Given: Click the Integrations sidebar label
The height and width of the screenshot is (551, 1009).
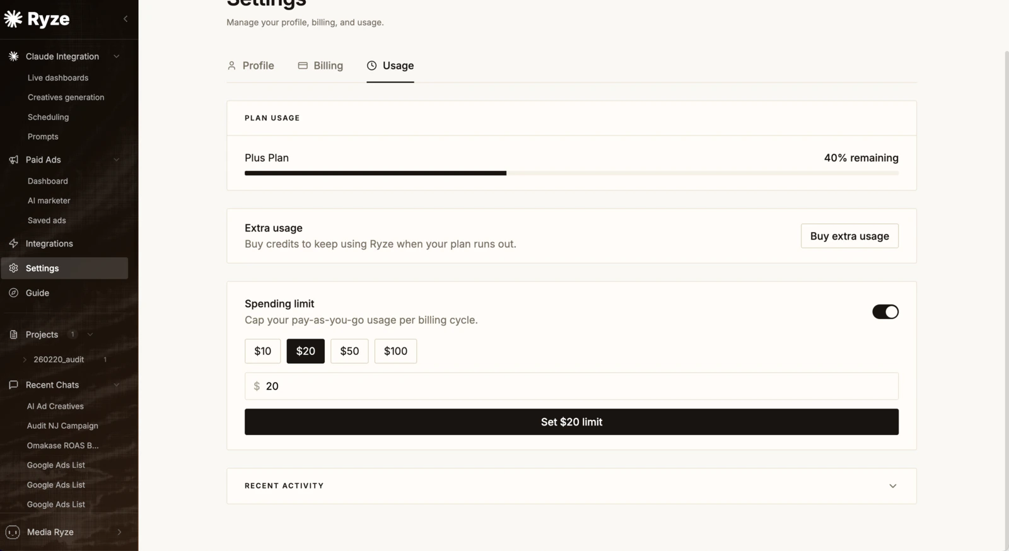Looking at the screenshot, I should coord(49,243).
